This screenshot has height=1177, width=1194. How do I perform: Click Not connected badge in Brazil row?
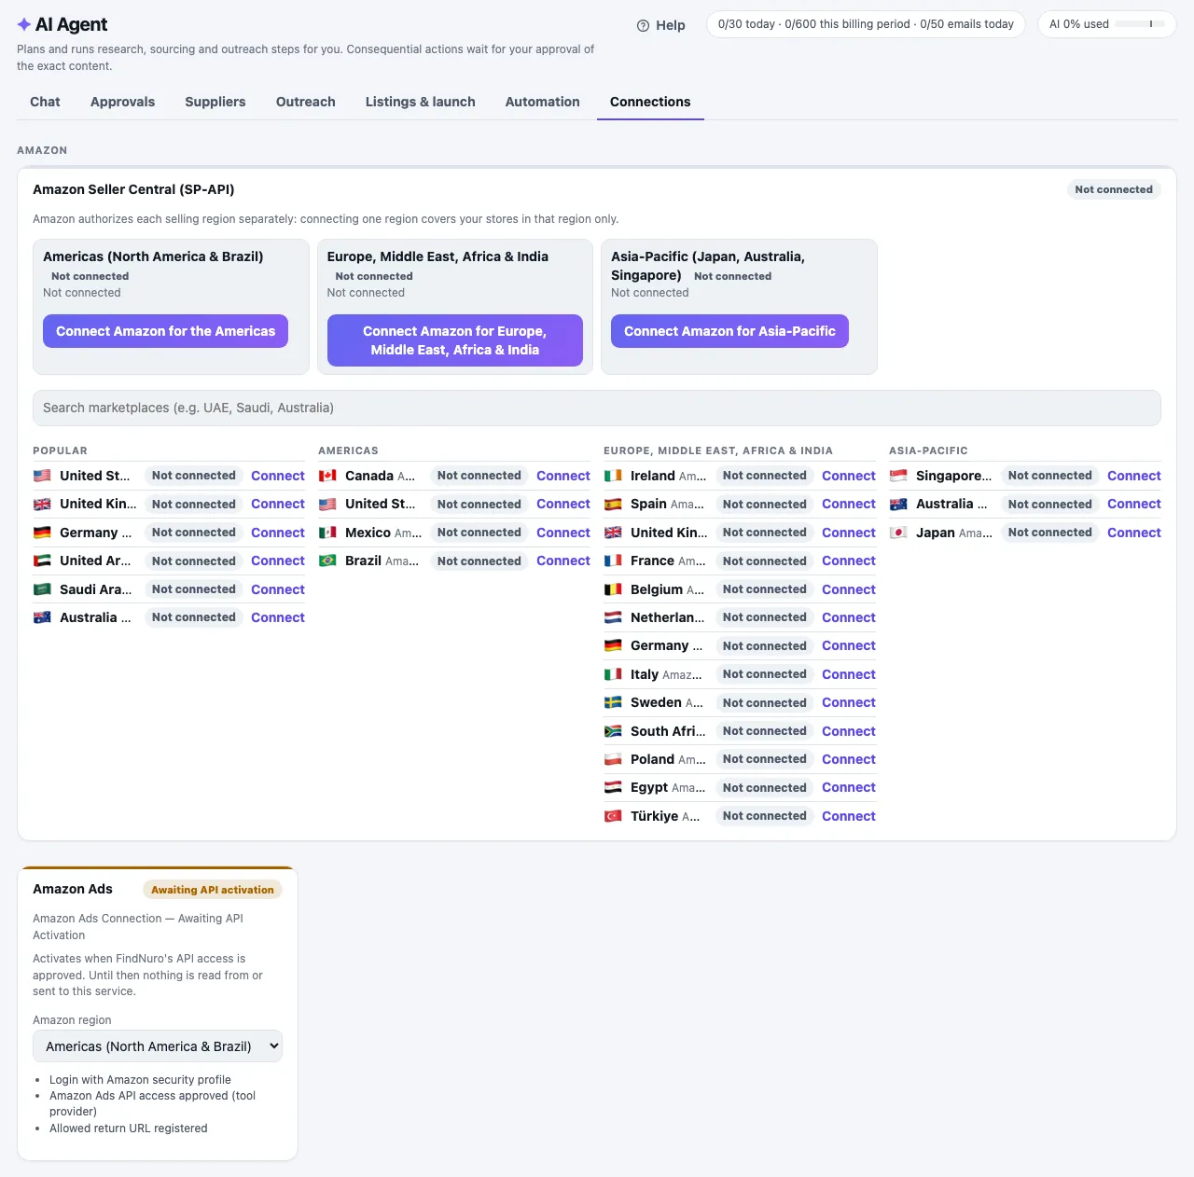(x=479, y=561)
